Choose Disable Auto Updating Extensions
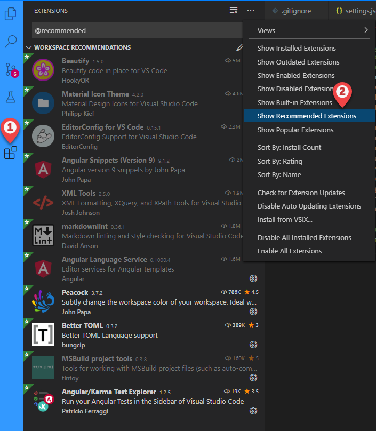 tap(309, 206)
